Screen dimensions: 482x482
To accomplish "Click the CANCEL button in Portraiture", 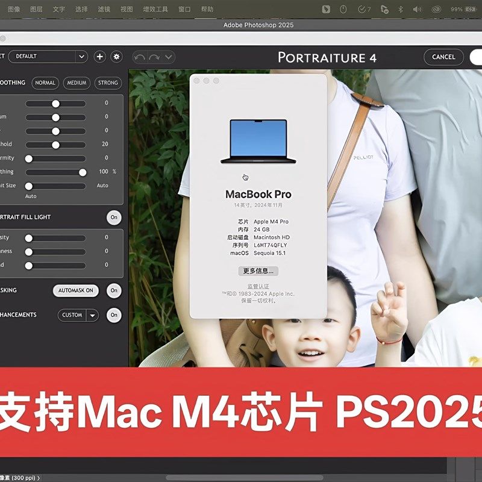I will (x=443, y=57).
